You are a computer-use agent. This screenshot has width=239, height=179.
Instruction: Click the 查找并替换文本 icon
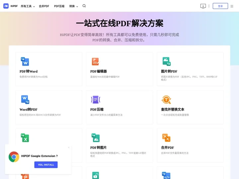166,100
